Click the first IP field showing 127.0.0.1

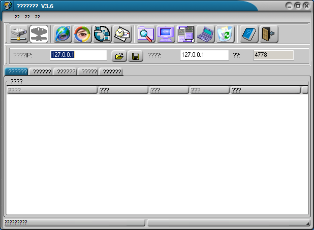(78, 55)
